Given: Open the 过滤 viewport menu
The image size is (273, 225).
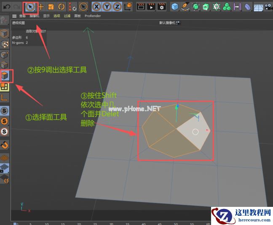Looking at the screenshot, I should pyautogui.click(x=67, y=16).
